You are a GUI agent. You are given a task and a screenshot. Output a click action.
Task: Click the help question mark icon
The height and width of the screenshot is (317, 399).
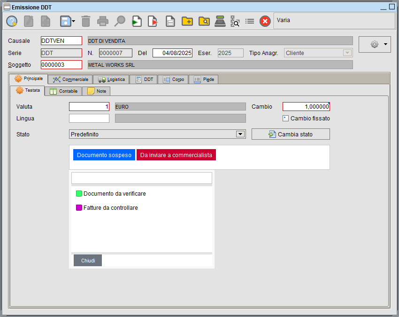click(x=12, y=21)
